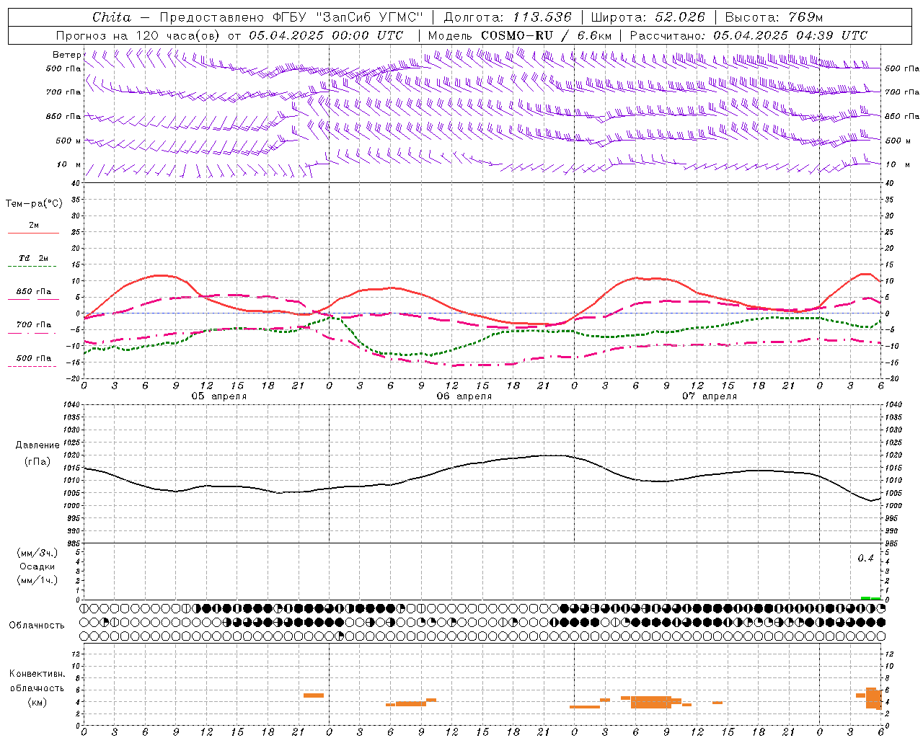923x738 pixels.
Task: Click the "2м" temperature legend entry
Action: point(34,225)
